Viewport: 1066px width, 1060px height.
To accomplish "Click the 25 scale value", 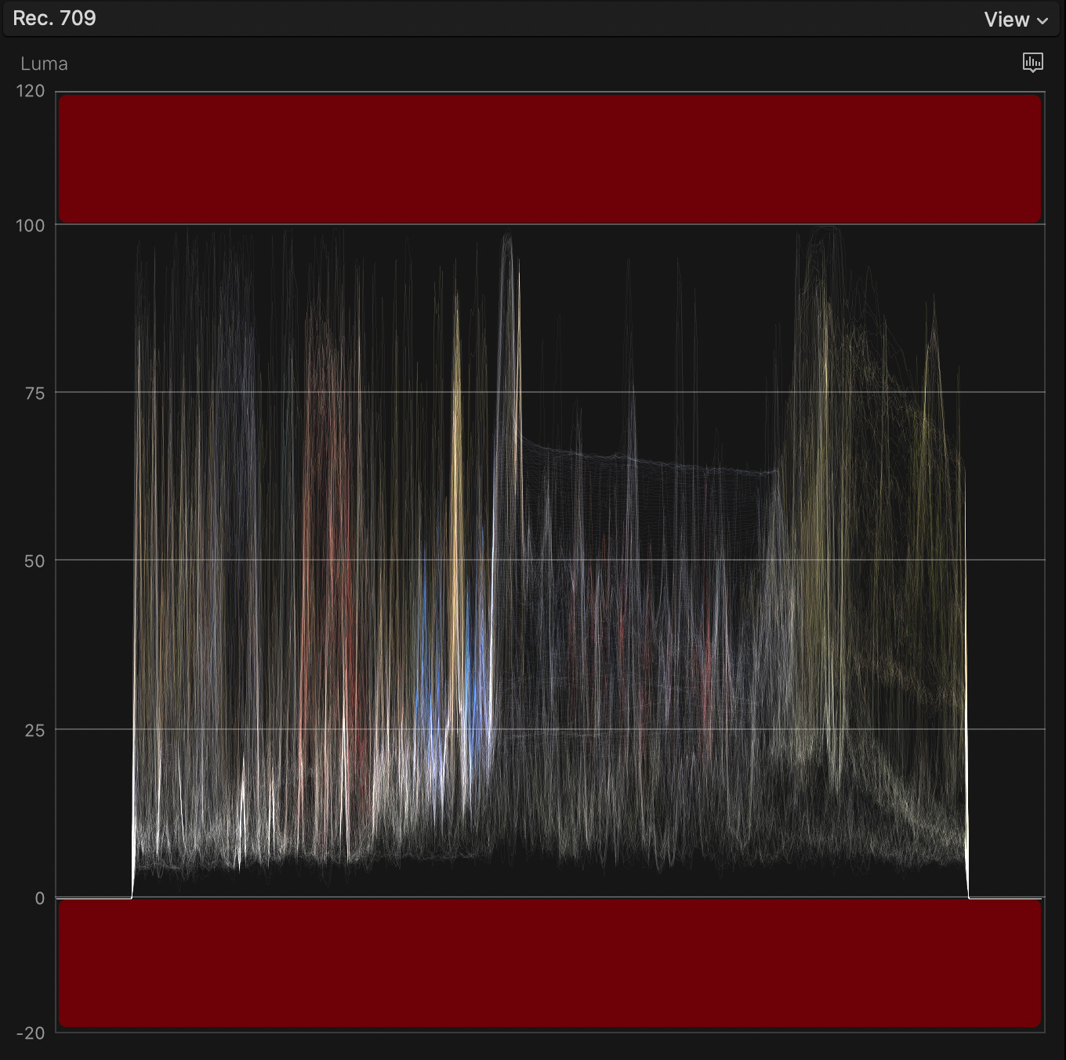I will (x=34, y=731).
